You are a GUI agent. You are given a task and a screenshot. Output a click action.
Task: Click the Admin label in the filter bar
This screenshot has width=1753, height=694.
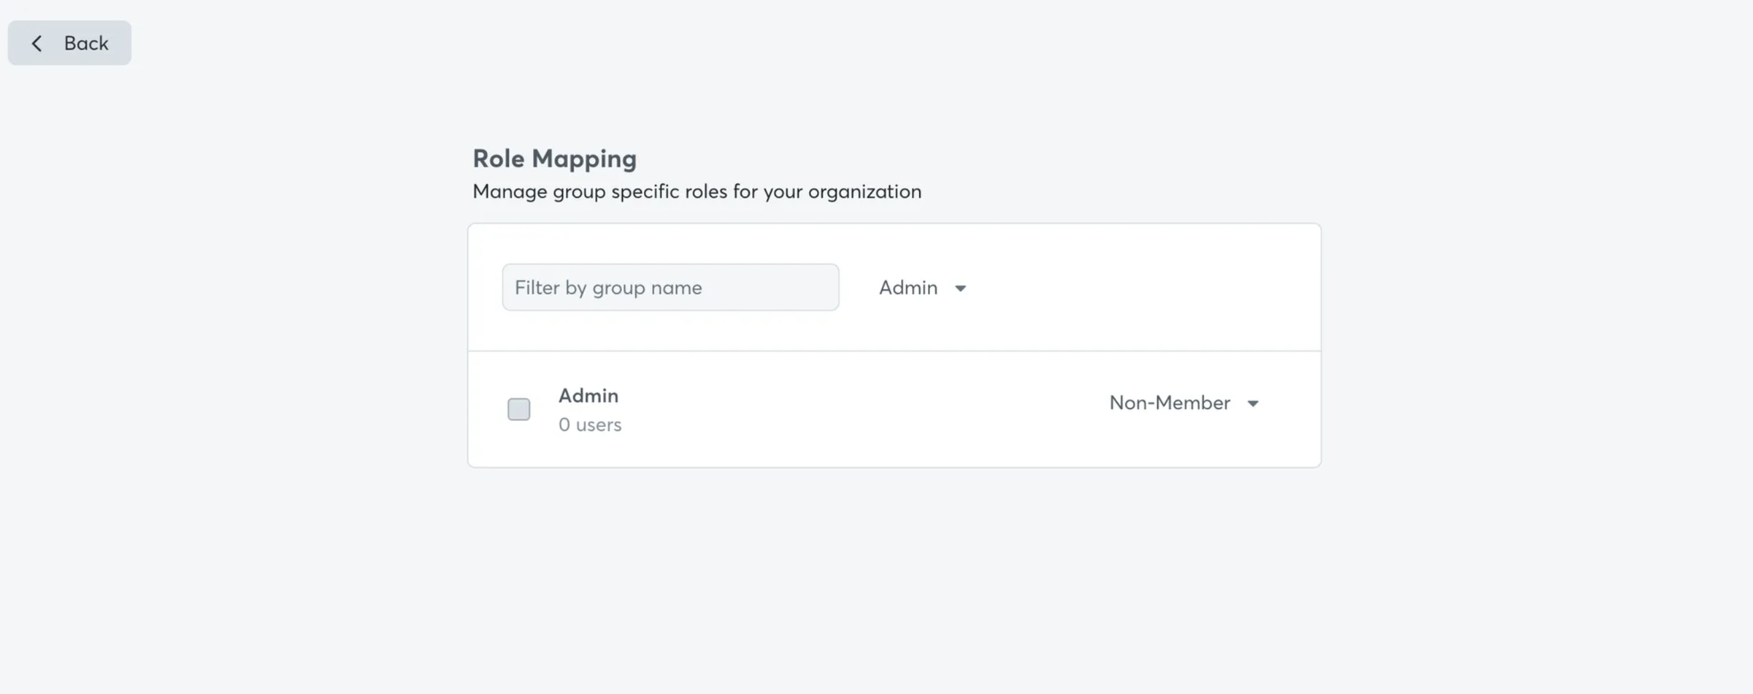(x=908, y=288)
